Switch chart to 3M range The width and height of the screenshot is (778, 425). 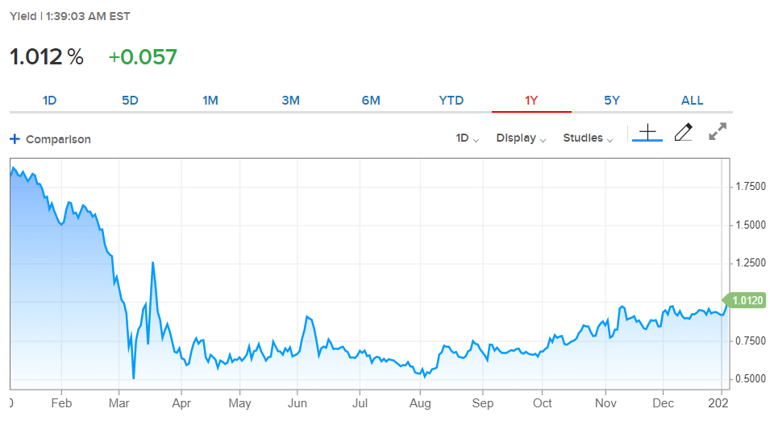coord(290,101)
